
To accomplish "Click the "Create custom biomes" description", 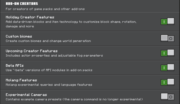I will [48, 41].
